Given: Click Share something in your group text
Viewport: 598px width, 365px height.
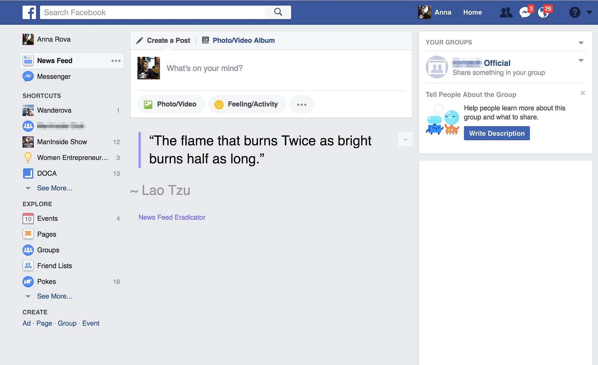Looking at the screenshot, I should 499,73.
